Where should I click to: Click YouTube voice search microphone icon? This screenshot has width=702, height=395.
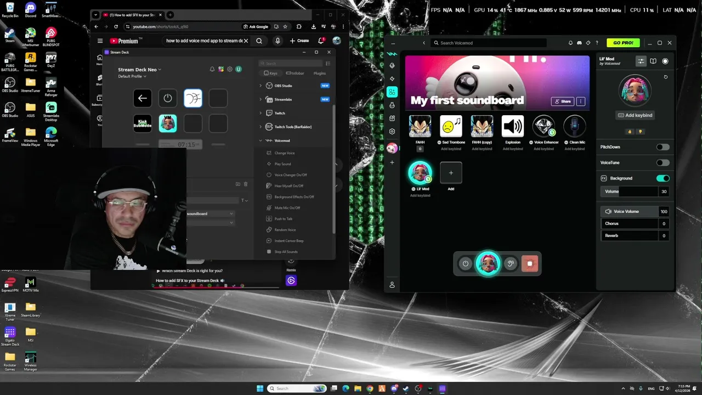click(278, 41)
